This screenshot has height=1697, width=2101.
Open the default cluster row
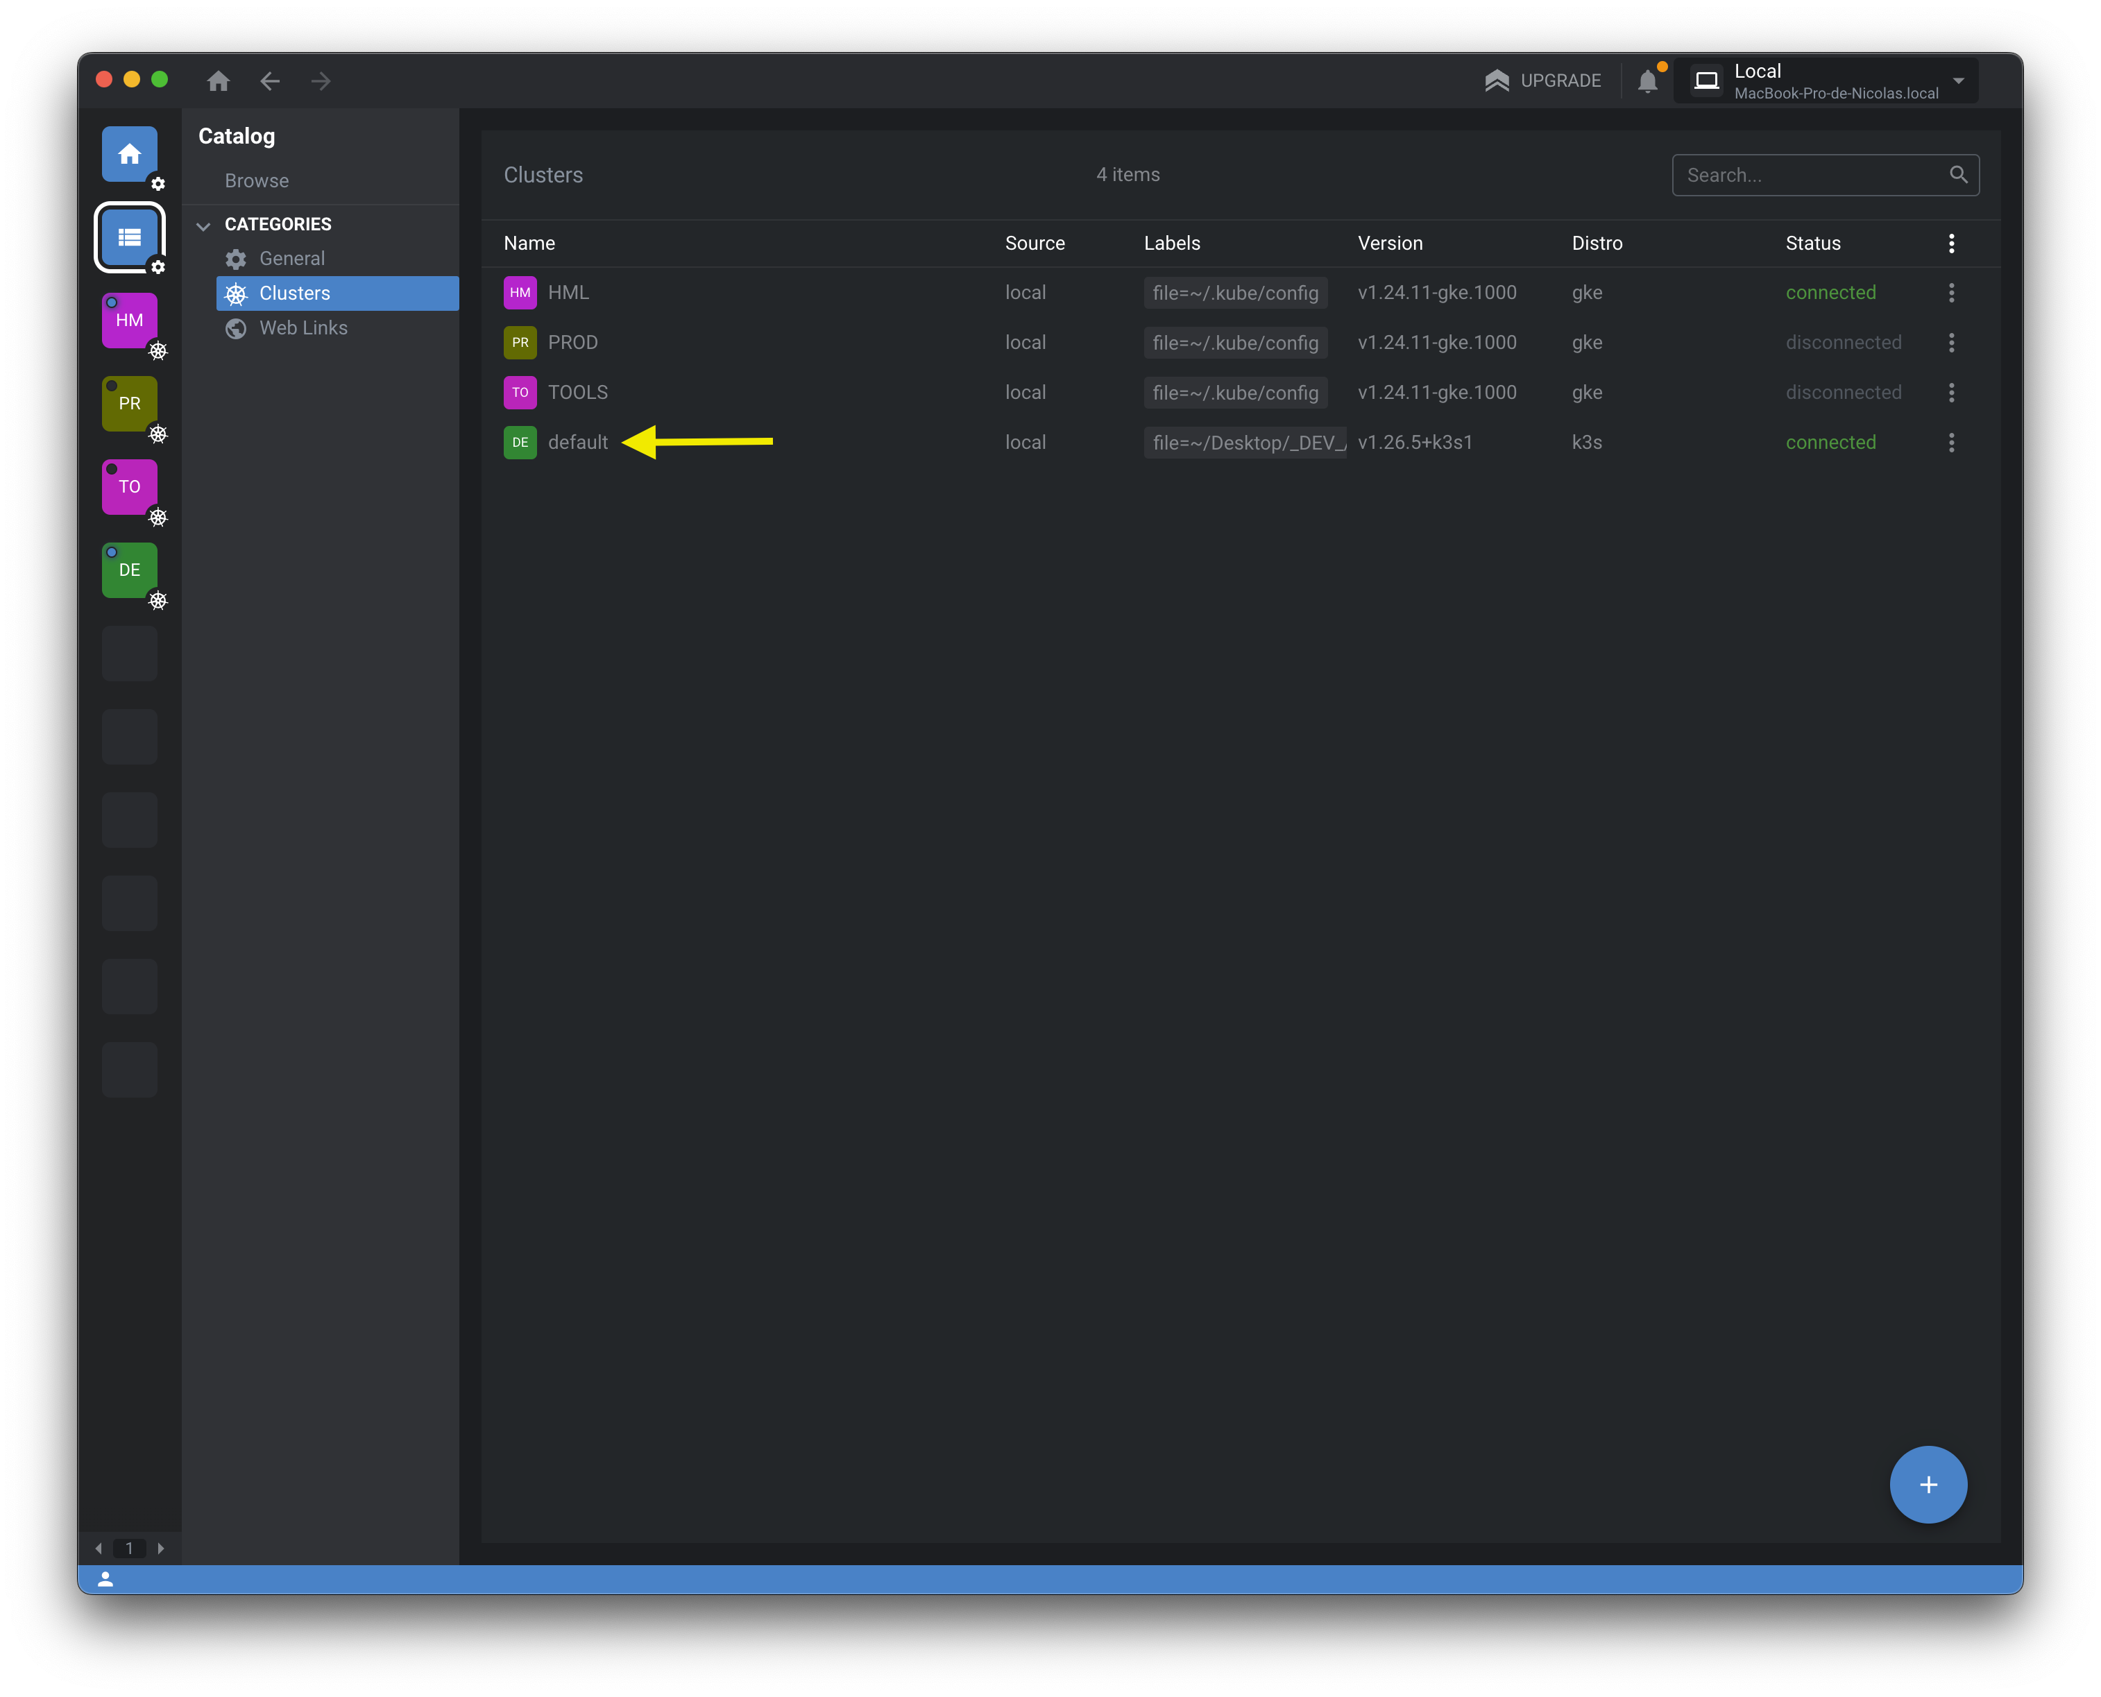(1240, 442)
